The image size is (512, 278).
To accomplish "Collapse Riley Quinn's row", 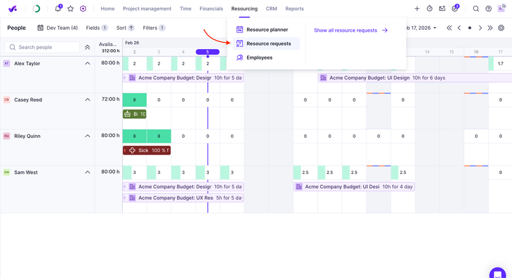I will tap(87, 136).
